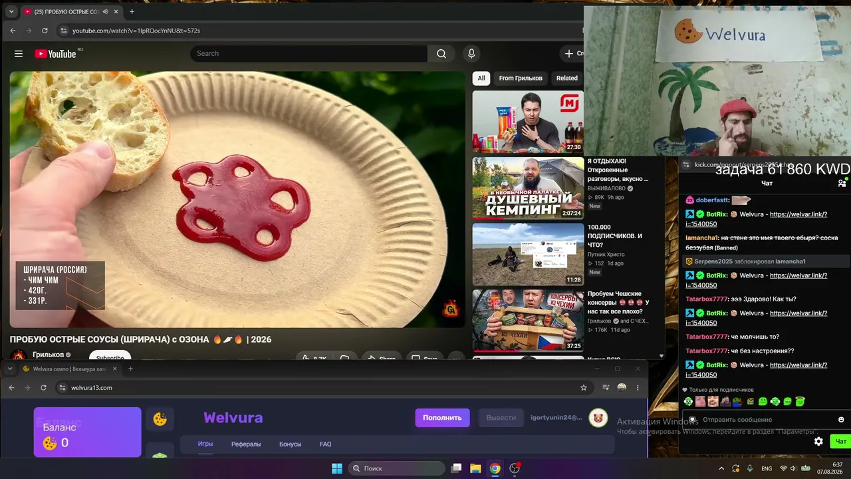Open the 27:30 recommended video thumbnail

528,122
